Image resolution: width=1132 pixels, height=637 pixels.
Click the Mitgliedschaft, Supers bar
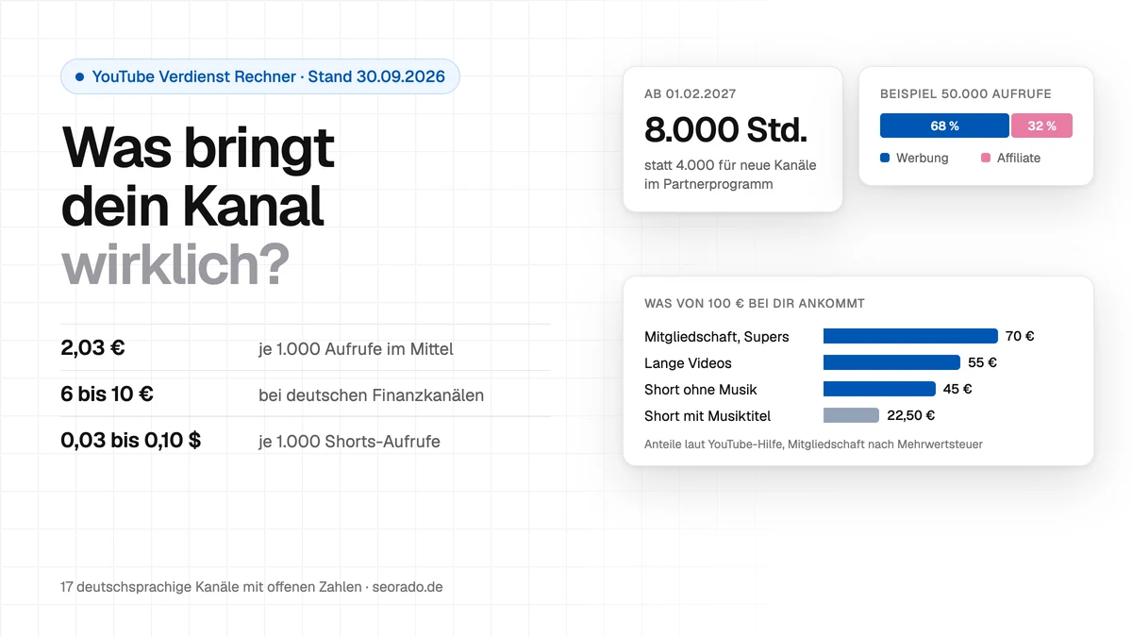click(910, 336)
